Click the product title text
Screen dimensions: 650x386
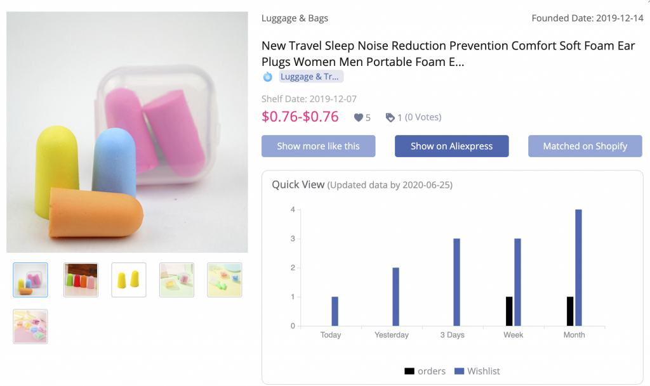448,54
